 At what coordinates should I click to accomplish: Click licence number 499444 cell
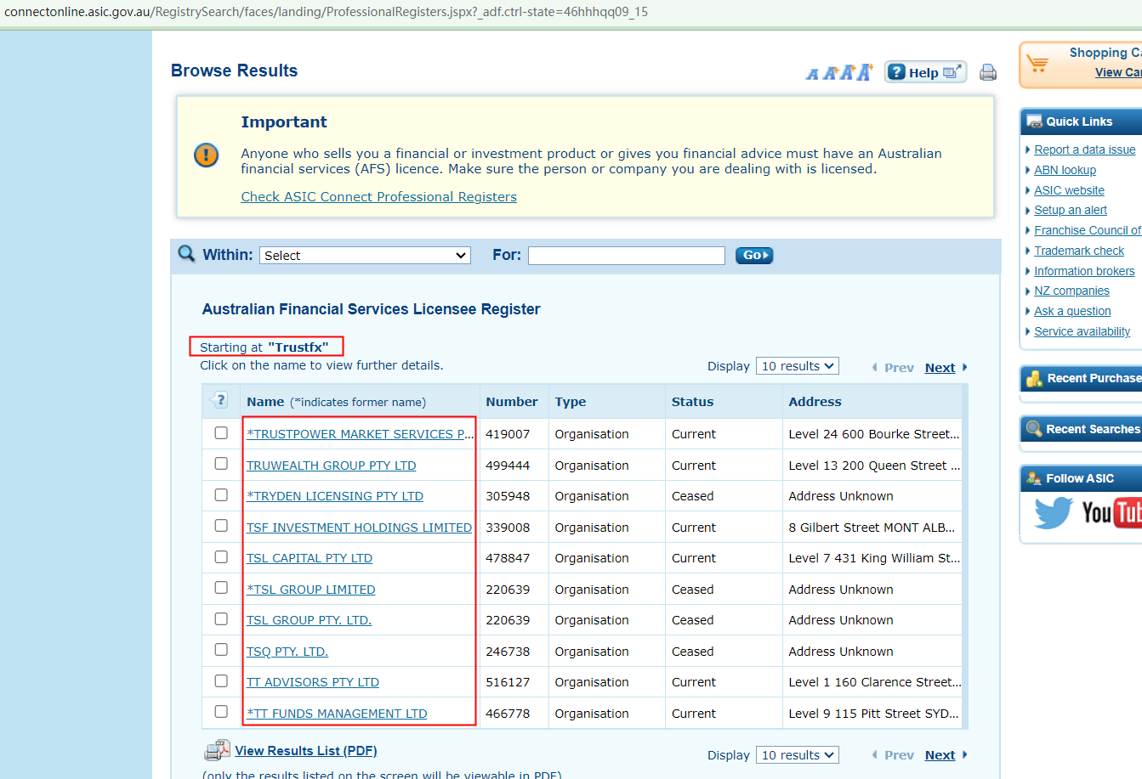coord(508,466)
